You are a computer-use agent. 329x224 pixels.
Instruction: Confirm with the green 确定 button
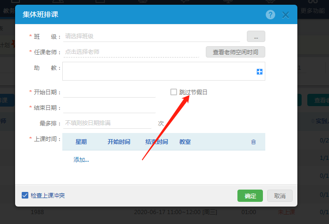(x=250, y=196)
